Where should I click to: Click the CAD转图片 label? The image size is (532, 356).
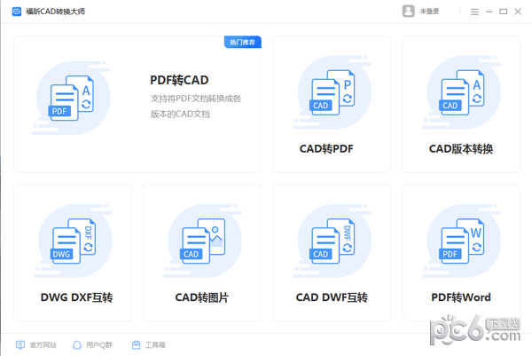[202, 297]
